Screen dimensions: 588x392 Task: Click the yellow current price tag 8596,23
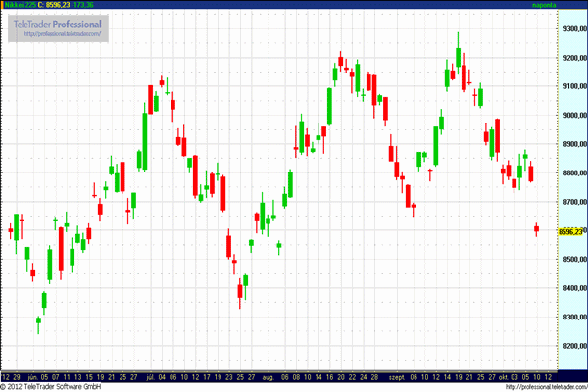570,231
